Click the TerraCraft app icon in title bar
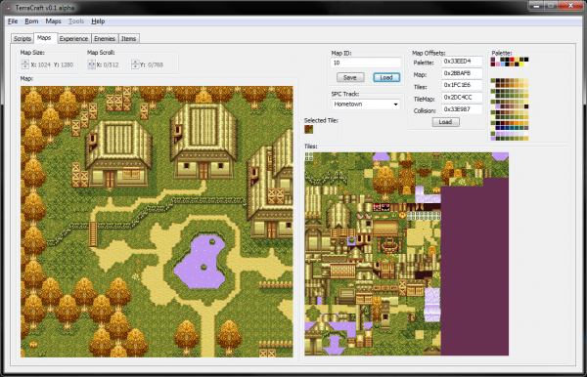The width and height of the screenshot is (587, 377). [8, 8]
